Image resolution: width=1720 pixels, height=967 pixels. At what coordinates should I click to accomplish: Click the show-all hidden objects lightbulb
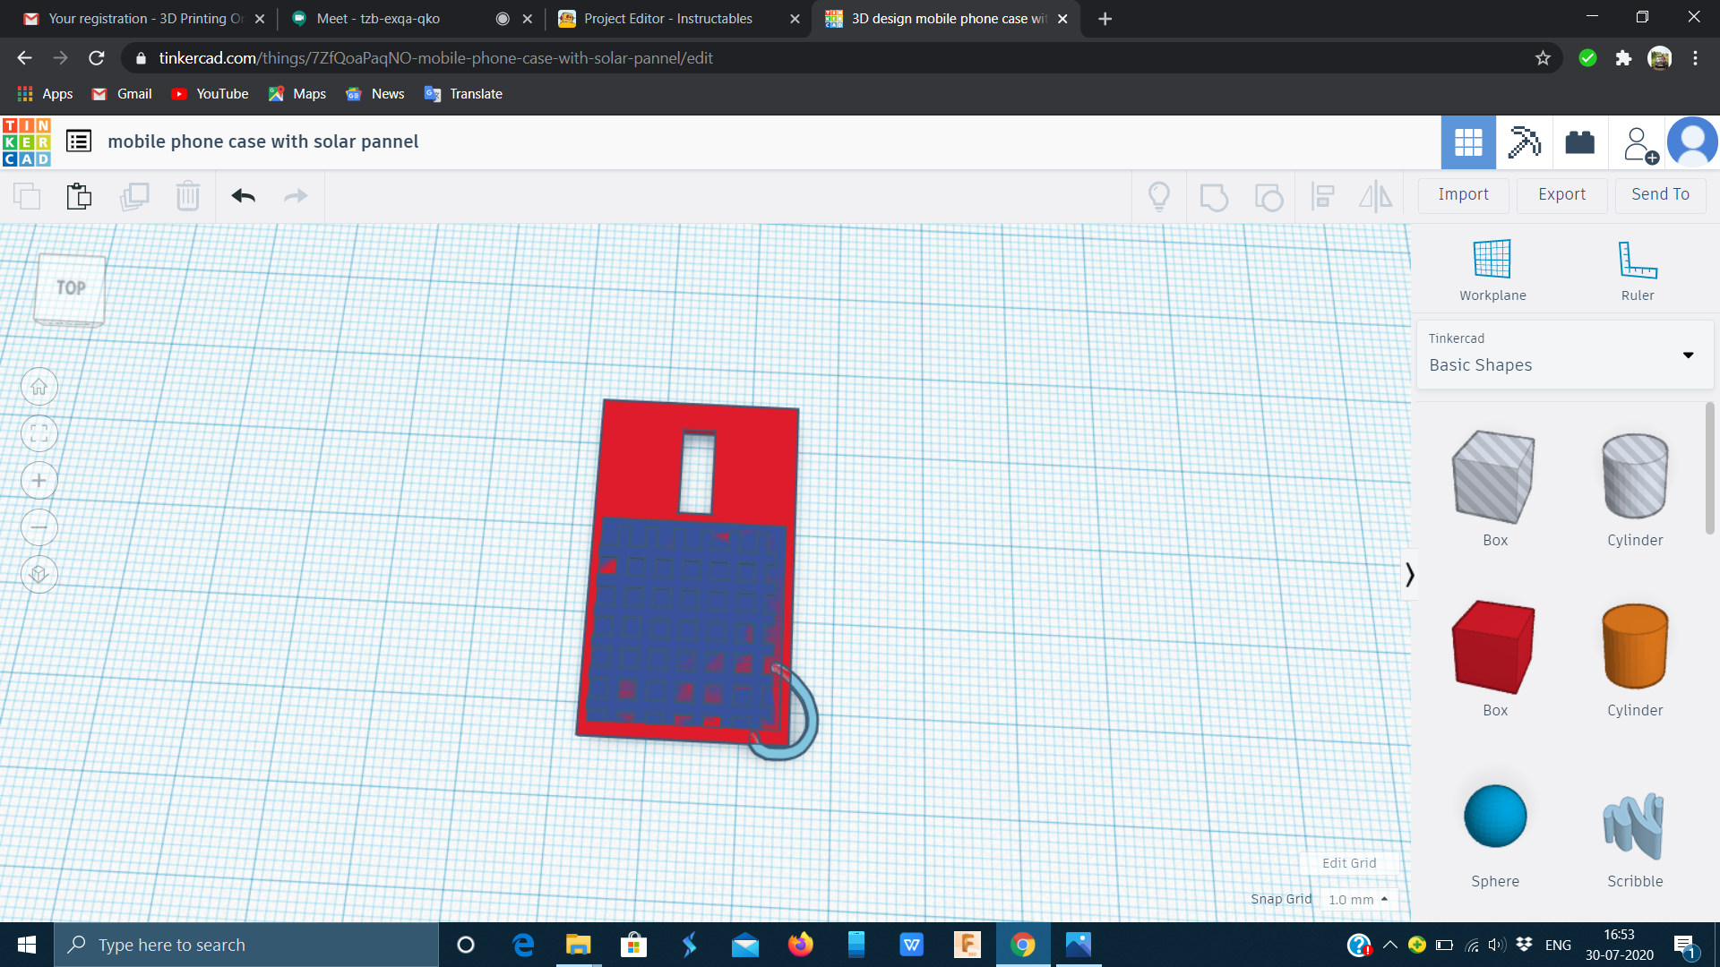point(1159,195)
